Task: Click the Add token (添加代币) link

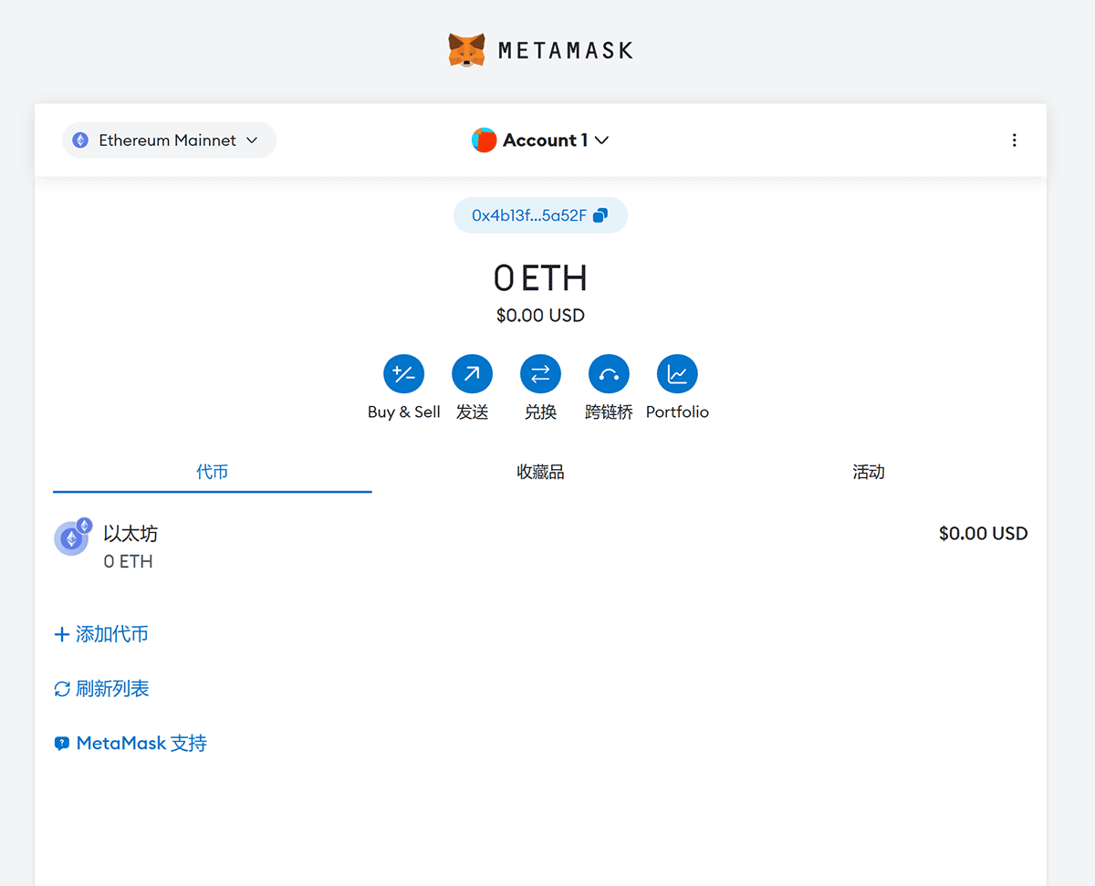Action: click(x=101, y=634)
